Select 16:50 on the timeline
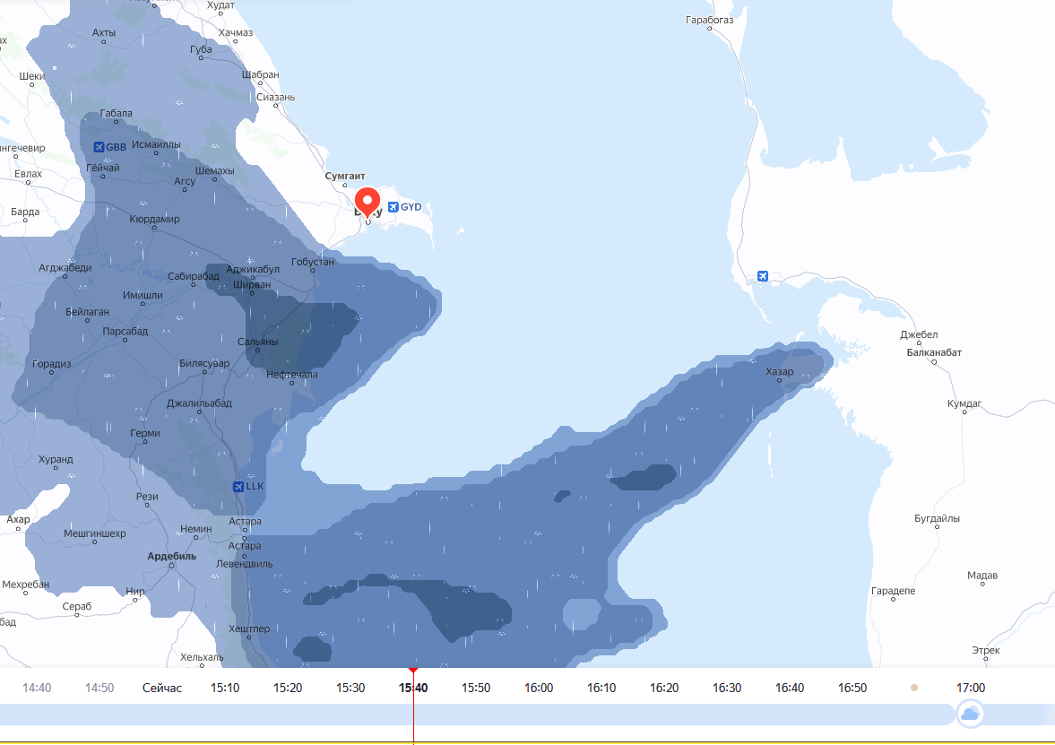The image size is (1055, 745). click(852, 688)
